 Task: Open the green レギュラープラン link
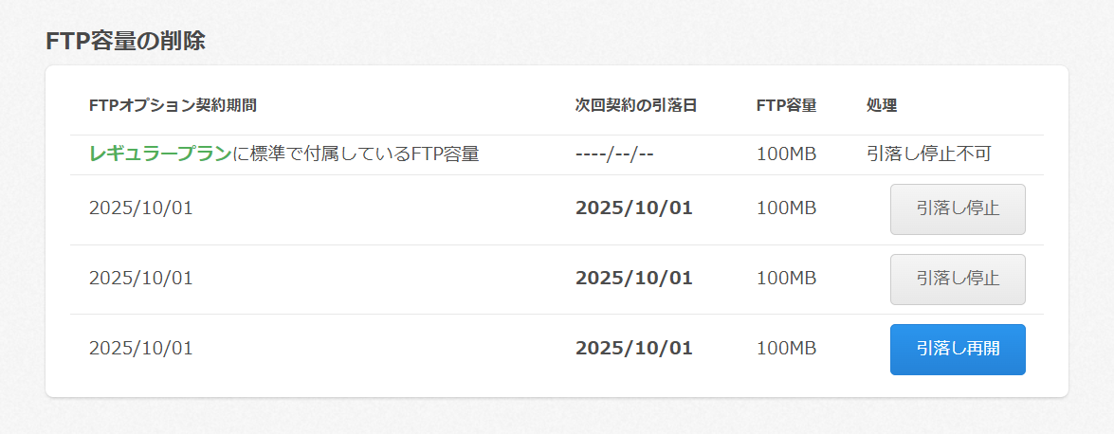160,154
